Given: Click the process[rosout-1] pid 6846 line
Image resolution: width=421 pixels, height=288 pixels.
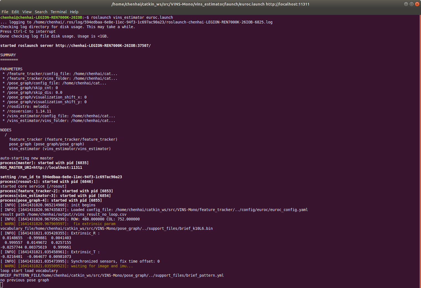Looking at the screenshot, I should point(47,182).
